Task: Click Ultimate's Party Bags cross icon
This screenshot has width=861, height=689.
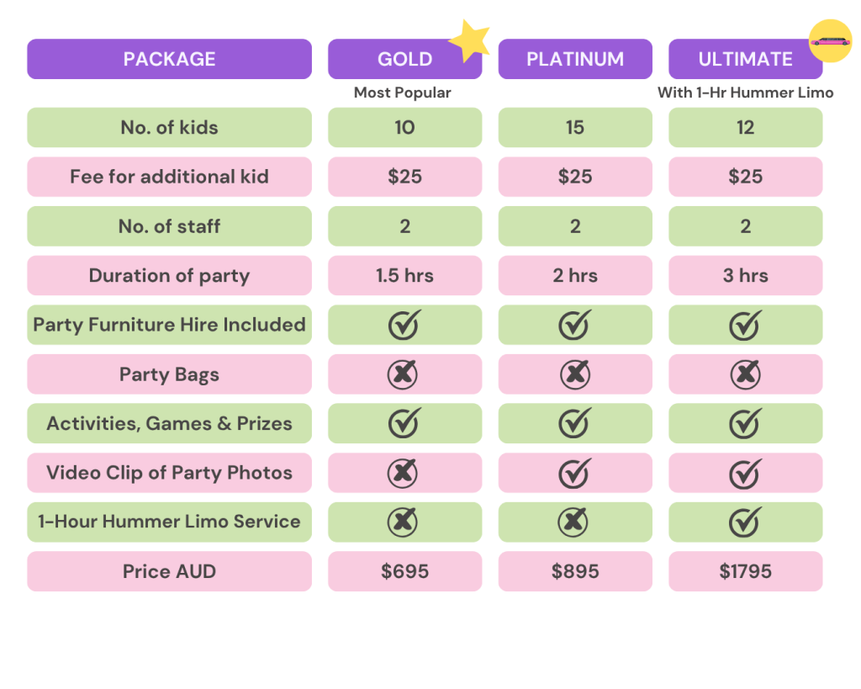Action: (745, 374)
